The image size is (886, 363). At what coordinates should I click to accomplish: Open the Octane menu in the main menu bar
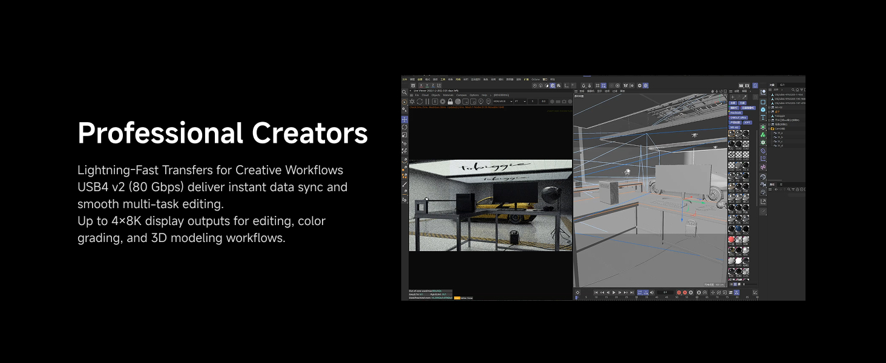pos(535,79)
